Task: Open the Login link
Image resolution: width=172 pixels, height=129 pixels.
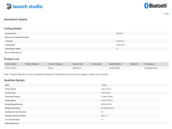Action: pos(166,14)
